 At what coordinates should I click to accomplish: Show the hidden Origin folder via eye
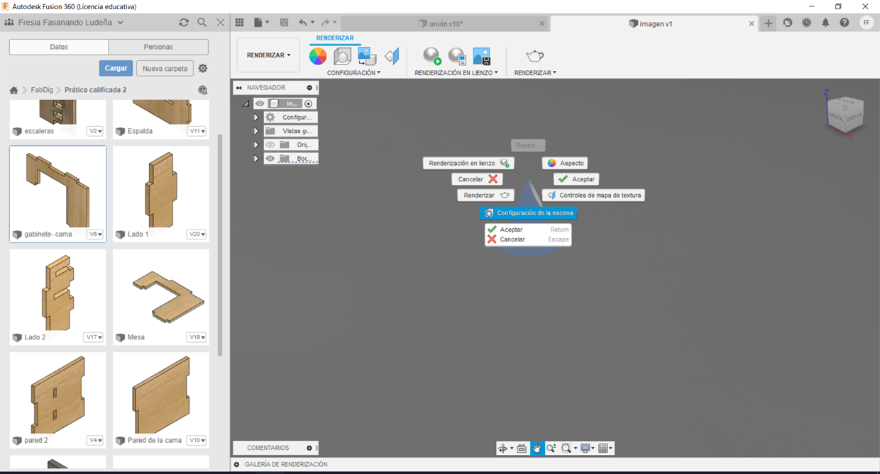[270, 145]
